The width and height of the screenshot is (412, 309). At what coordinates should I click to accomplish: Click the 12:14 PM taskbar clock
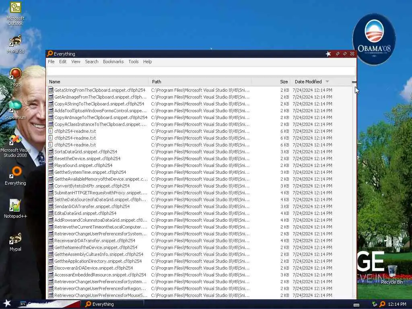coord(397,304)
